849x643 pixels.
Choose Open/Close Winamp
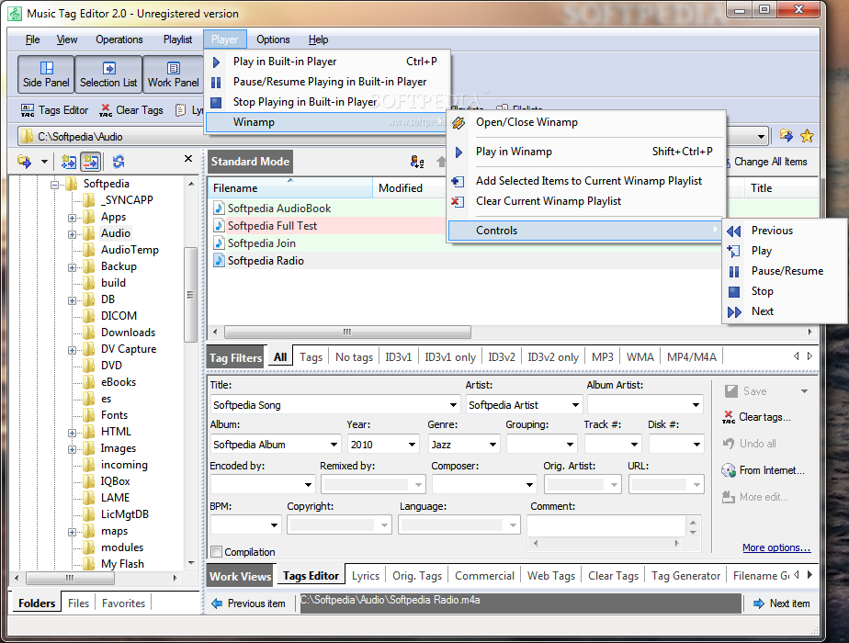click(x=586, y=122)
